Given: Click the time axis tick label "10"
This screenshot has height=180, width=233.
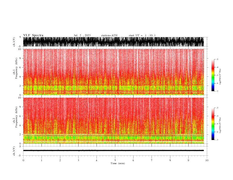Looking at the screenshot, I should pos(207,160).
